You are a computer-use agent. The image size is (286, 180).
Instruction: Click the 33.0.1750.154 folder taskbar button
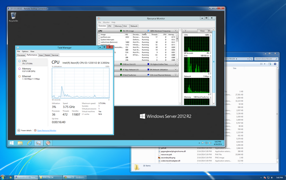coord(50,177)
